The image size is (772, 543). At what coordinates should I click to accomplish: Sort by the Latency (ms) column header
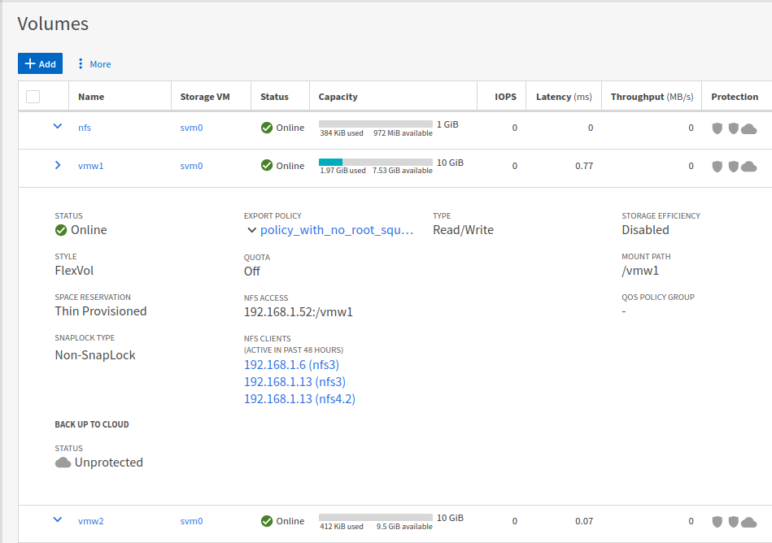point(564,97)
